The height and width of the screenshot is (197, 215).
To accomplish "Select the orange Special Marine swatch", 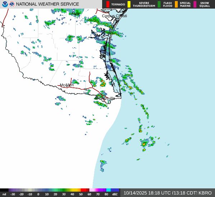I will tap(176, 4).
